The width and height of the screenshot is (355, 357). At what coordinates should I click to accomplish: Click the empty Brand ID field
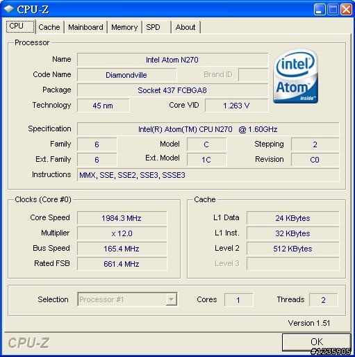point(253,75)
